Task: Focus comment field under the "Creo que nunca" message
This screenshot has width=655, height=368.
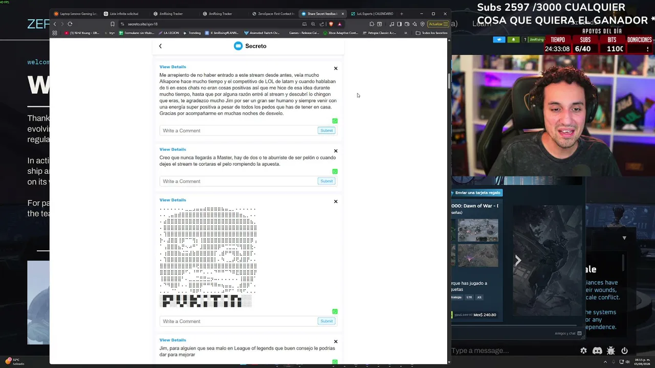Action: [238, 181]
